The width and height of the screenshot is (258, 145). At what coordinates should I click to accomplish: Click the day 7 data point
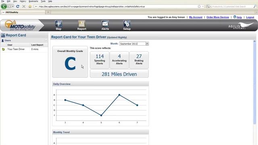coord(137,105)
